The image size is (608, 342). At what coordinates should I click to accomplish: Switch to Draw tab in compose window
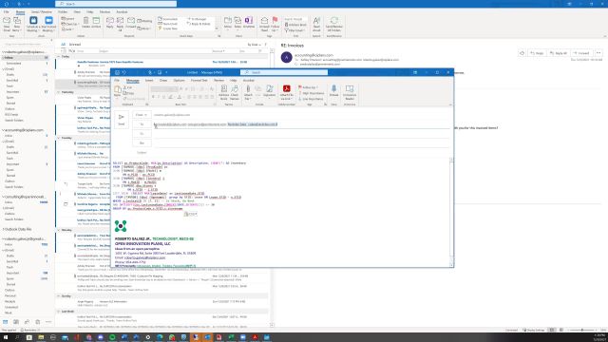click(x=163, y=80)
